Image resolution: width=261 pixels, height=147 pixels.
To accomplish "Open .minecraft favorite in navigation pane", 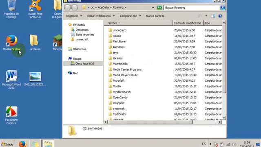I will [80, 40].
